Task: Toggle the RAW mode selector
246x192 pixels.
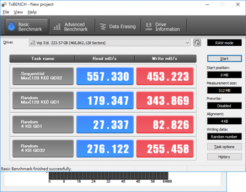Action: (224, 43)
